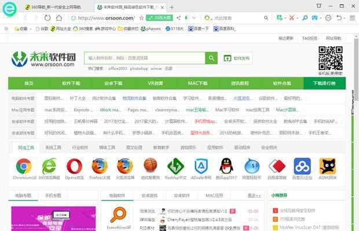Click the address bar URL field
The image size is (359, 231).
(x=106, y=18)
